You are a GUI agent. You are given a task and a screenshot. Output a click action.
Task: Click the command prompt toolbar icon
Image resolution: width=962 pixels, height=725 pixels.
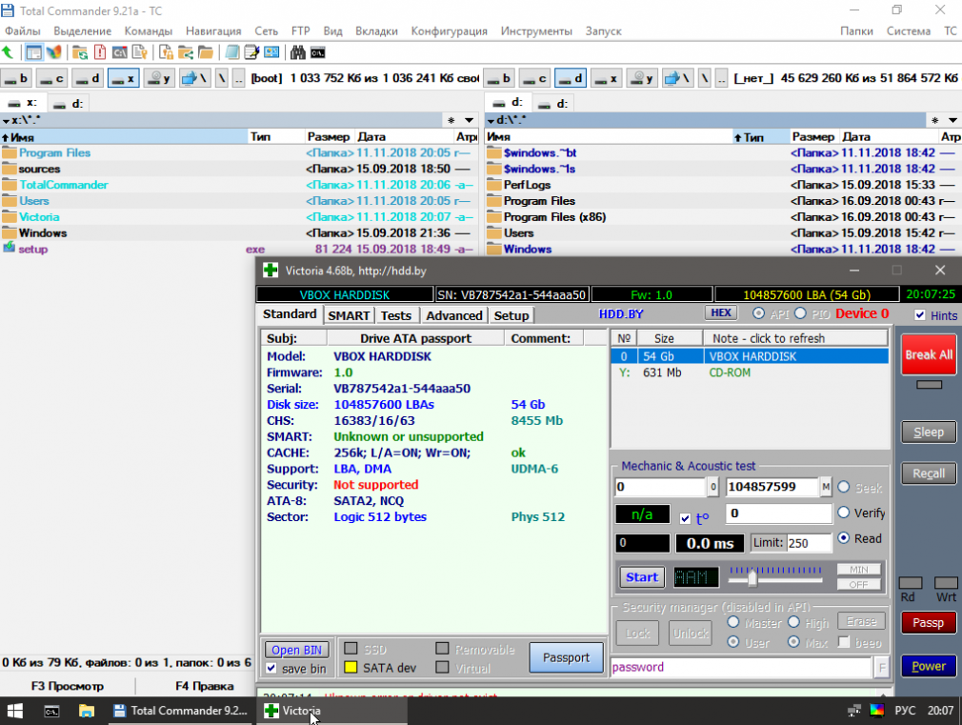(x=318, y=52)
